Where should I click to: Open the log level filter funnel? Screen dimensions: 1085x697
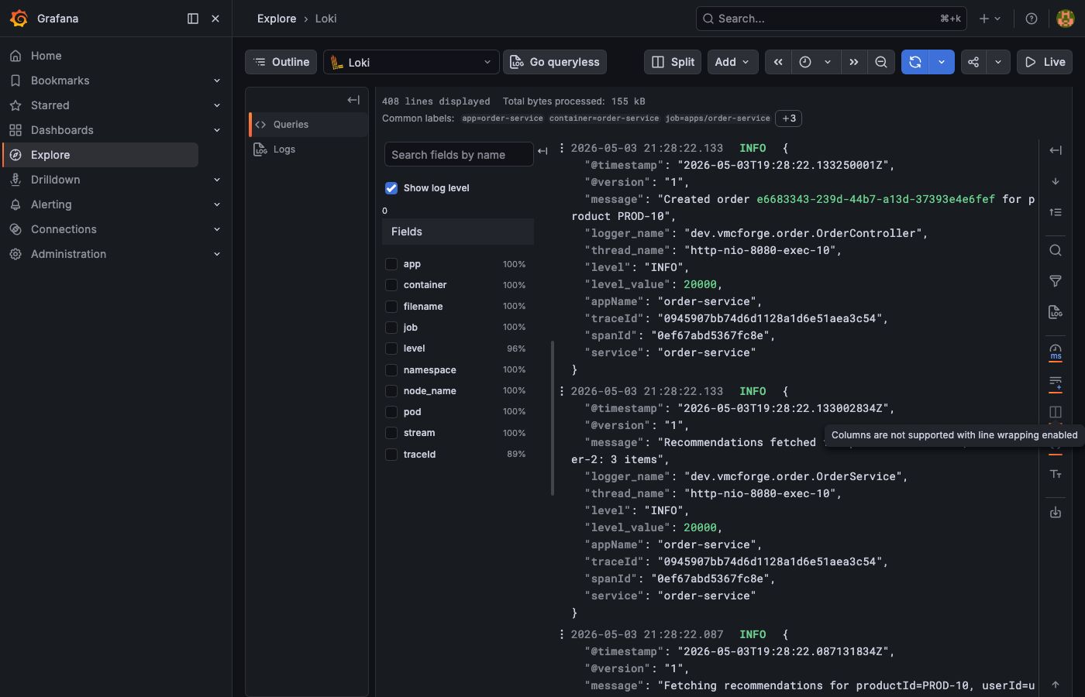click(1056, 281)
